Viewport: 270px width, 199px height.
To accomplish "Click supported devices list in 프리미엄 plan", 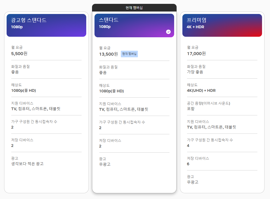I will [211, 127].
